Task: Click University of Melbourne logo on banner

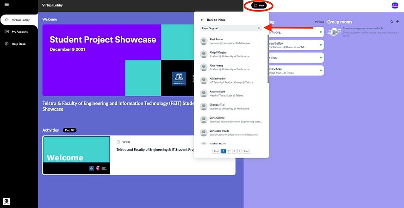Action: (179, 79)
